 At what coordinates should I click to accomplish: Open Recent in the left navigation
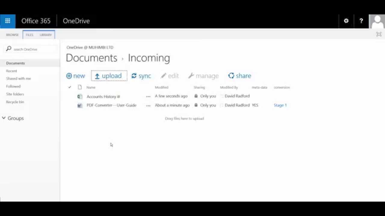coord(12,71)
